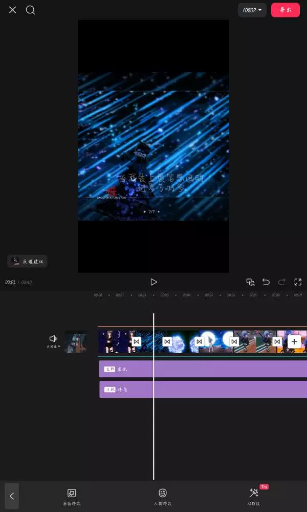Jump to 00:00 on the time ruler
This screenshot has height=512, width=307.
point(98,295)
